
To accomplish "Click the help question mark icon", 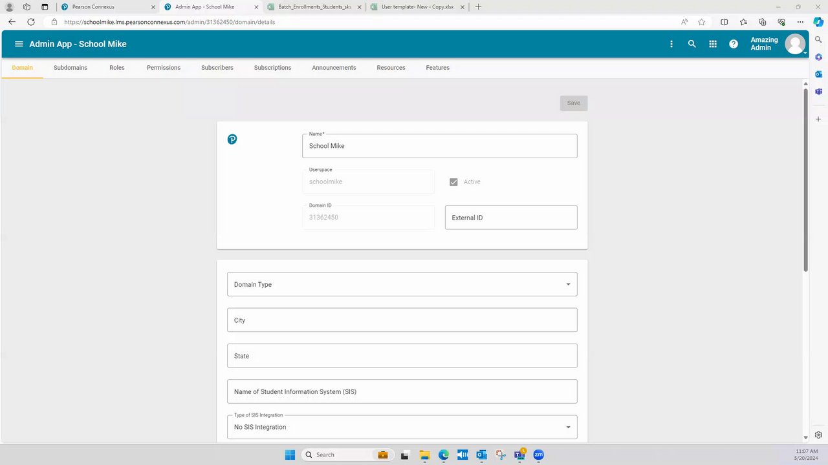I will pyautogui.click(x=734, y=44).
